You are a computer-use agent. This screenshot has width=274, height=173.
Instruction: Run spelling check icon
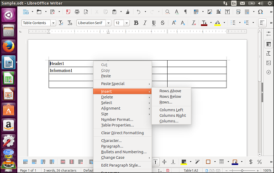pos(177,12)
